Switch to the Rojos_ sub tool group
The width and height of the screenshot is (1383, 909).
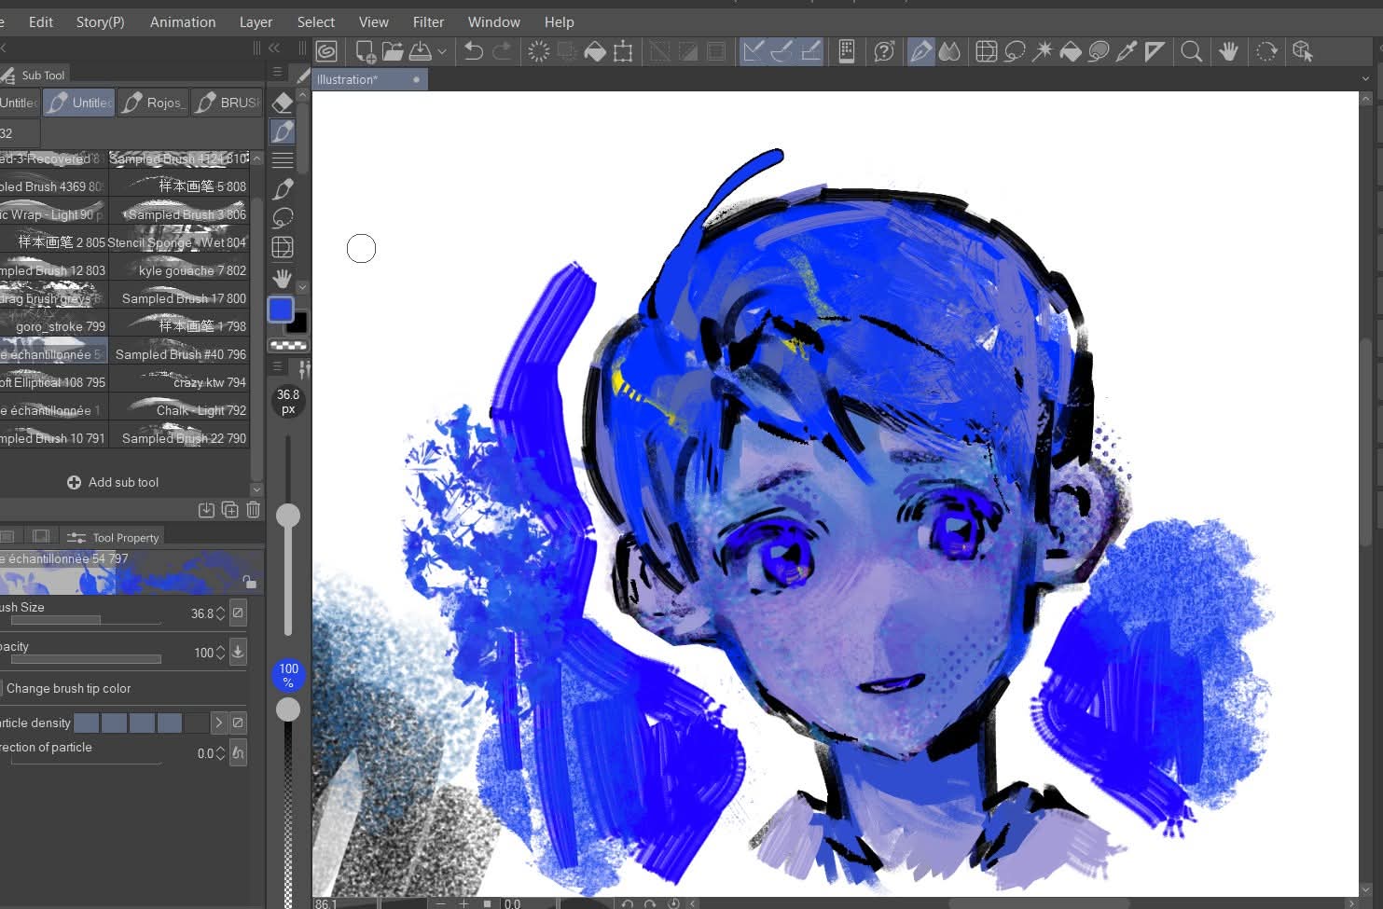tap(154, 103)
